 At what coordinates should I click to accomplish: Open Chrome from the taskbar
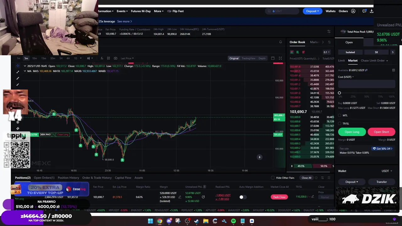point(160,221)
